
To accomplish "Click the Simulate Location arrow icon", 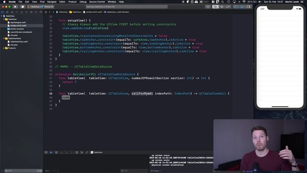I will pos(87,152).
